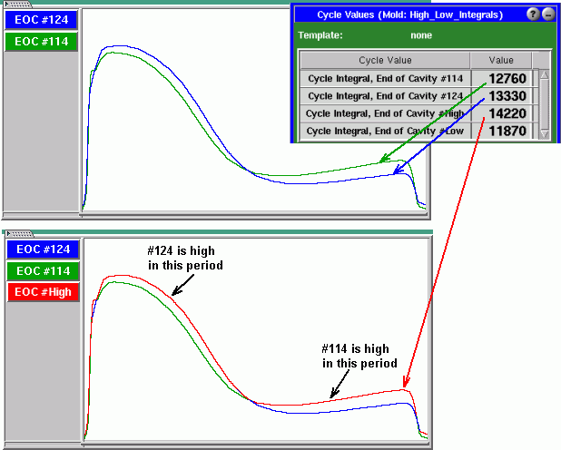Click the Cycle Value column header
This screenshot has width=561, height=450.
(x=385, y=60)
